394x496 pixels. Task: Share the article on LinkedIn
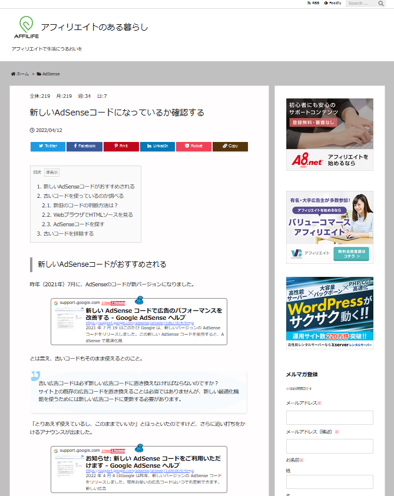[157, 146]
